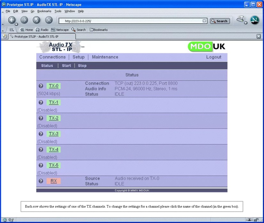Click the Netscape N logo

(x=254, y=20)
